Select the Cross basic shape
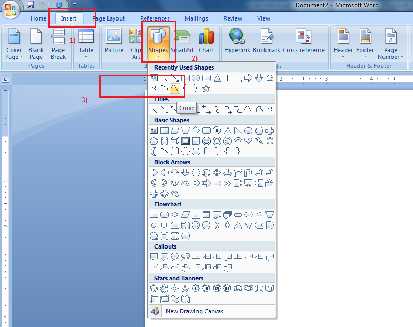This screenshot has height=327, width=413. pyautogui.click(x=270, y=131)
